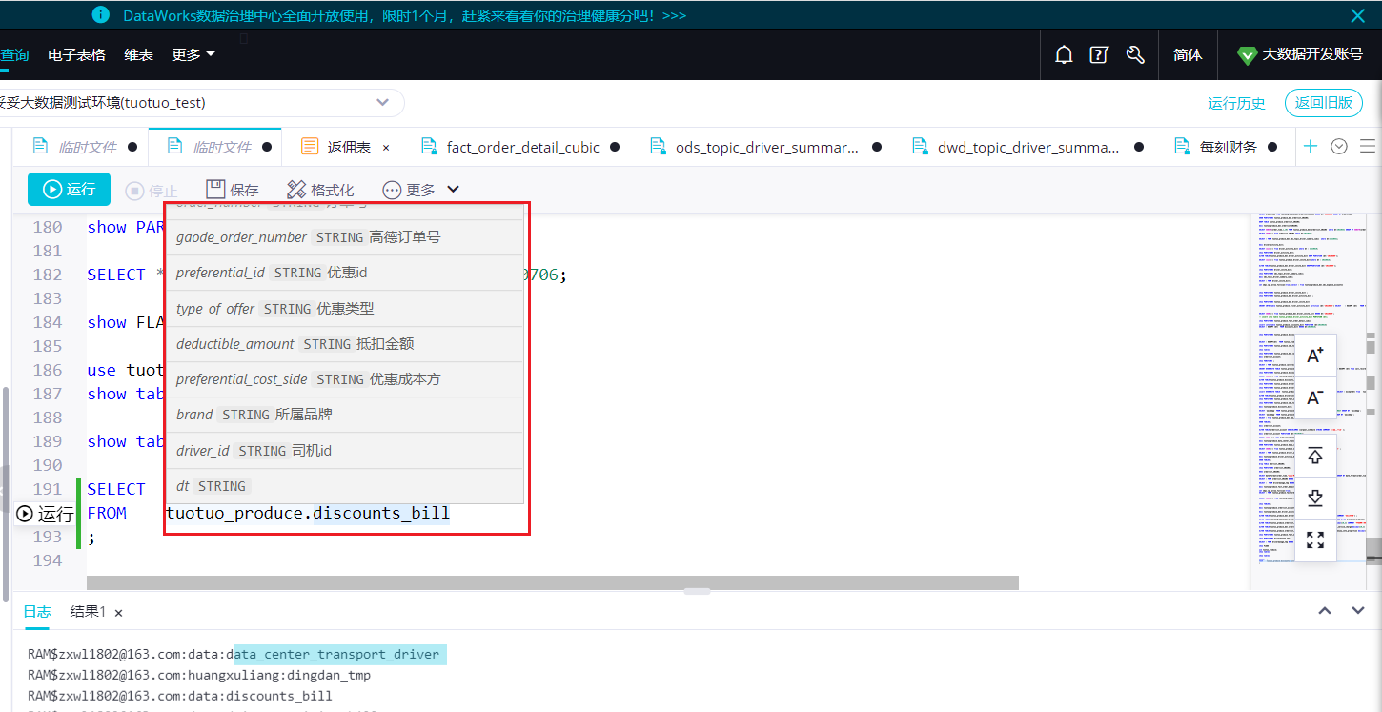Jump to top of editor icon
The image size is (1382, 712).
[x=1315, y=457]
